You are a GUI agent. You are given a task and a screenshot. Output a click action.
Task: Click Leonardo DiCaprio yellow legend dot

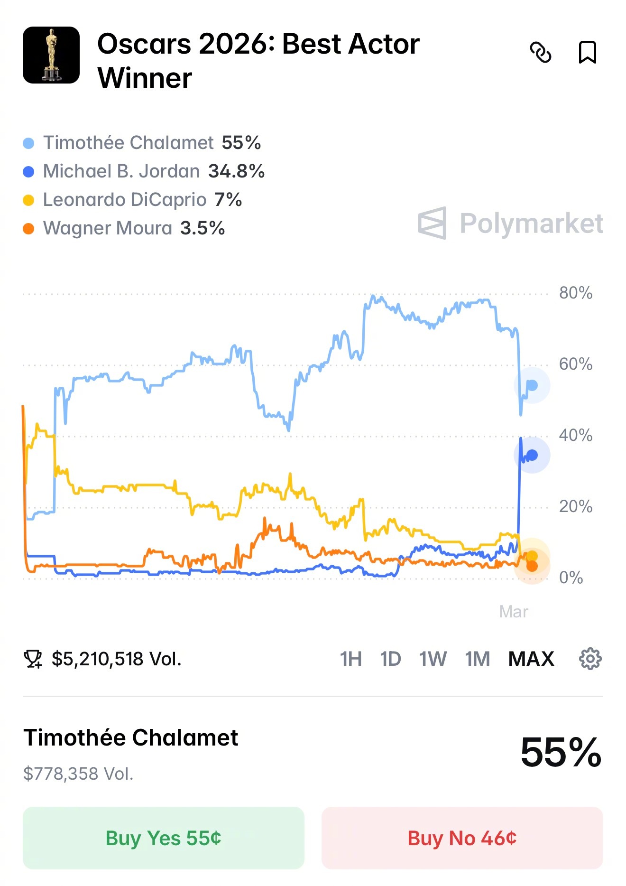(28, 200)
